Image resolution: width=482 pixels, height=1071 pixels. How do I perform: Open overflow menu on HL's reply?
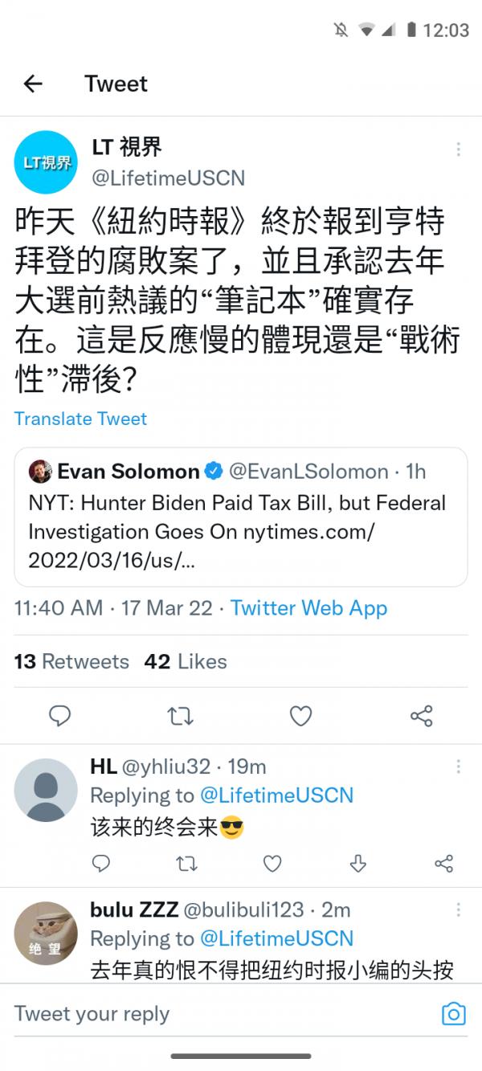458,766
